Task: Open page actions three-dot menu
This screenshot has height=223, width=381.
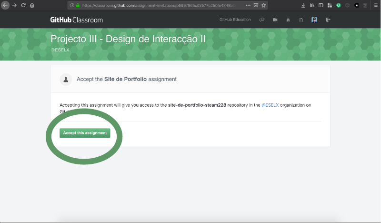Action: (x=248, y=5)
